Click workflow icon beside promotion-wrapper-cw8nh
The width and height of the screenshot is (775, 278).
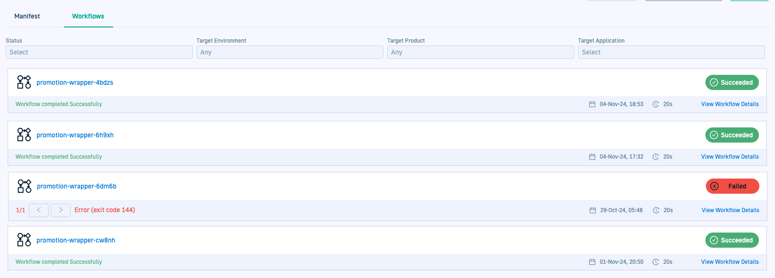24,240
